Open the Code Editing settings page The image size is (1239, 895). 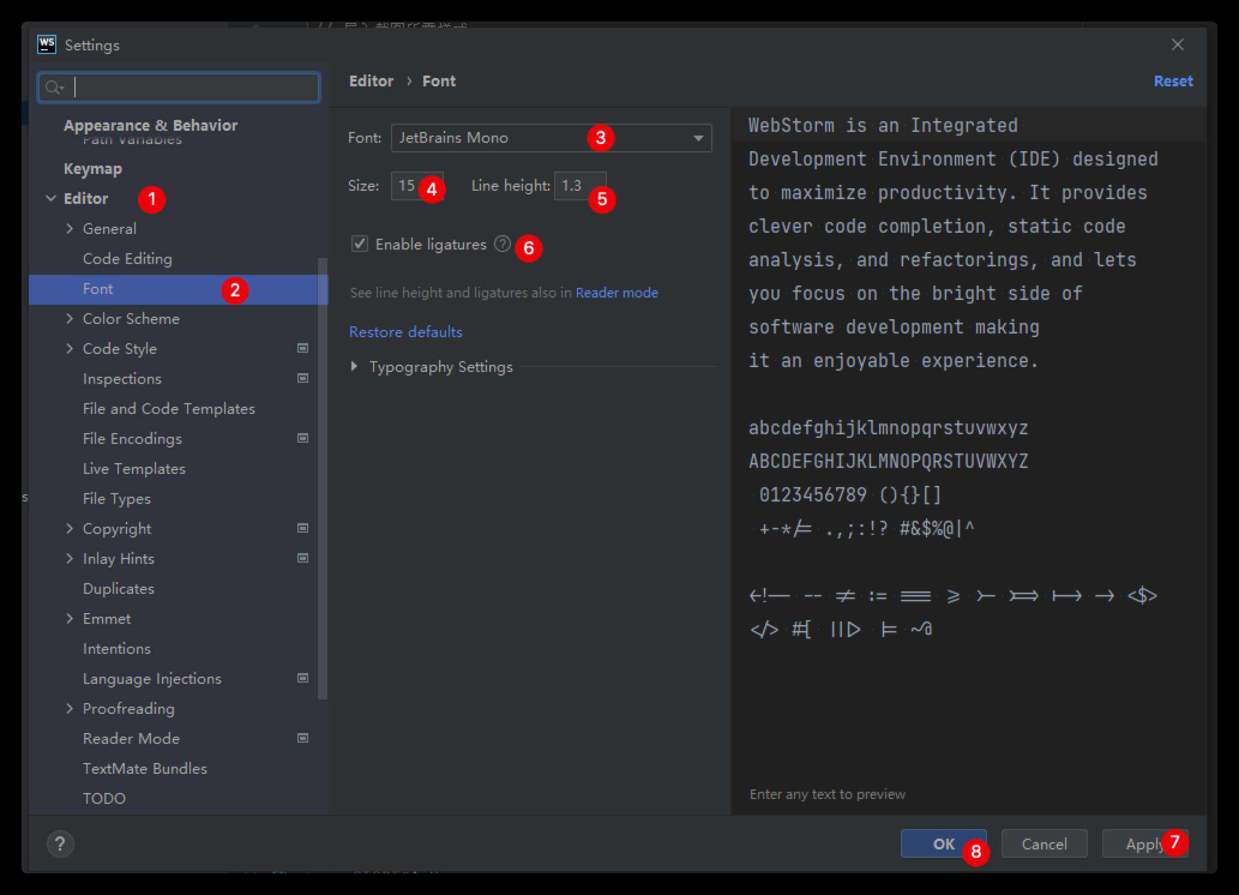127,259
